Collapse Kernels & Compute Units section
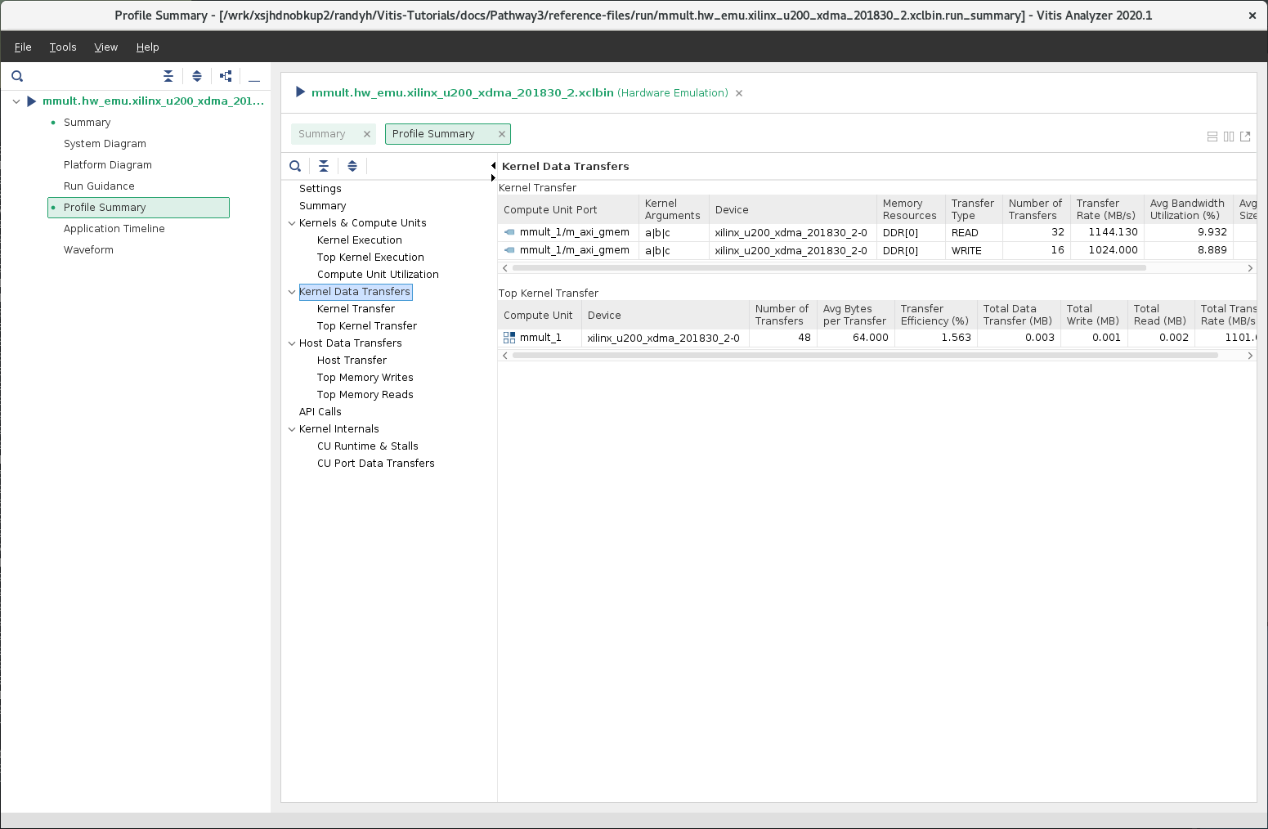Viewport: 1268px width, 829px height. [292, 223]
